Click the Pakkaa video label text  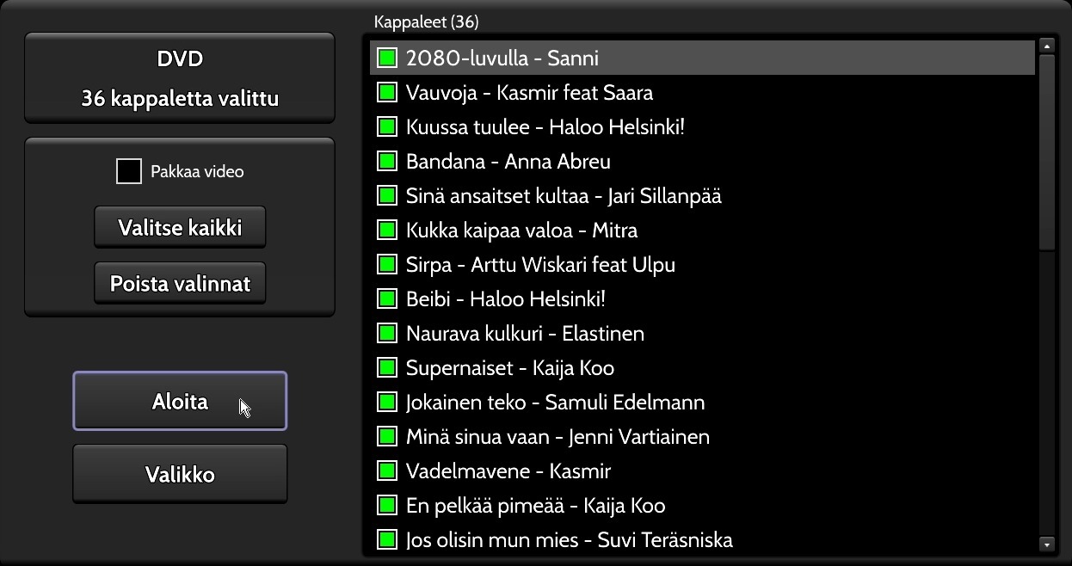(197, 171)
